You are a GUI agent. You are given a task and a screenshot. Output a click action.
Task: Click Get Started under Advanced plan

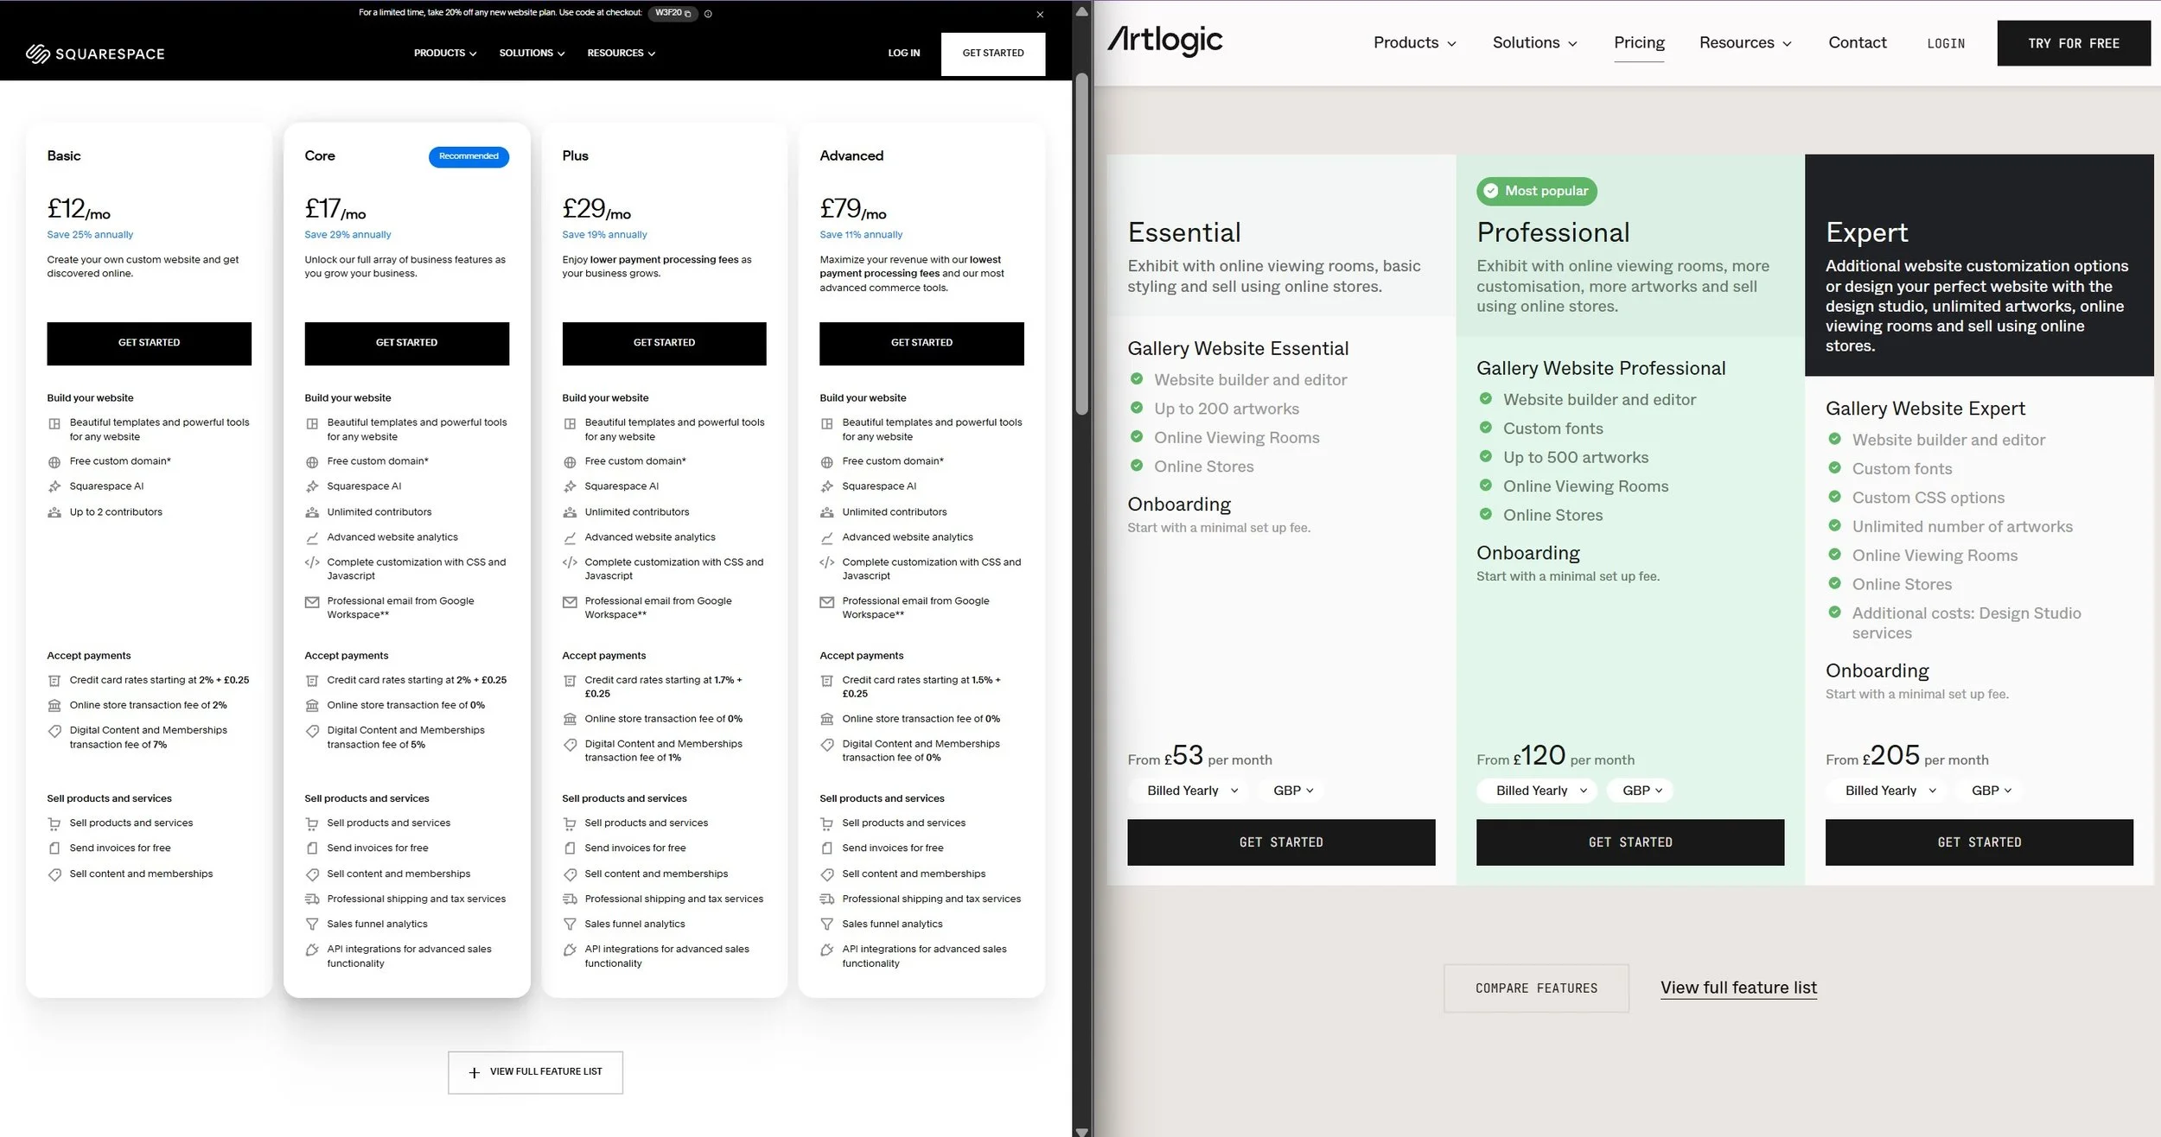(x=921, y=343)
